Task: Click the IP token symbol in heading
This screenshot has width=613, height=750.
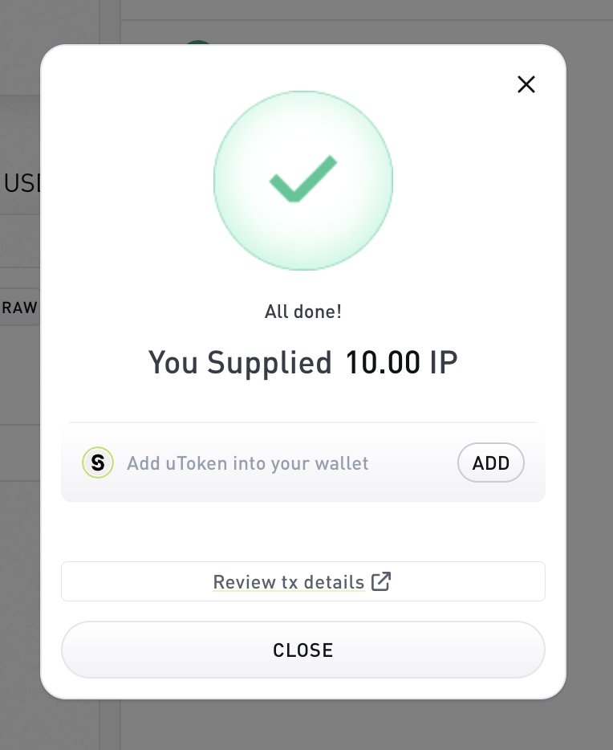Action: [x=444, y=362]
